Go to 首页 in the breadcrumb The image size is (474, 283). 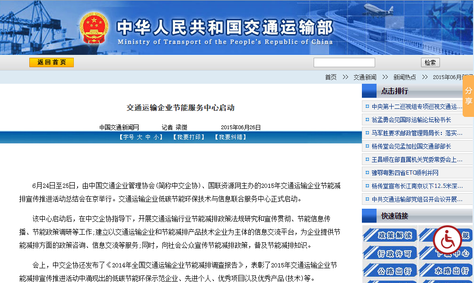(331, 77)
